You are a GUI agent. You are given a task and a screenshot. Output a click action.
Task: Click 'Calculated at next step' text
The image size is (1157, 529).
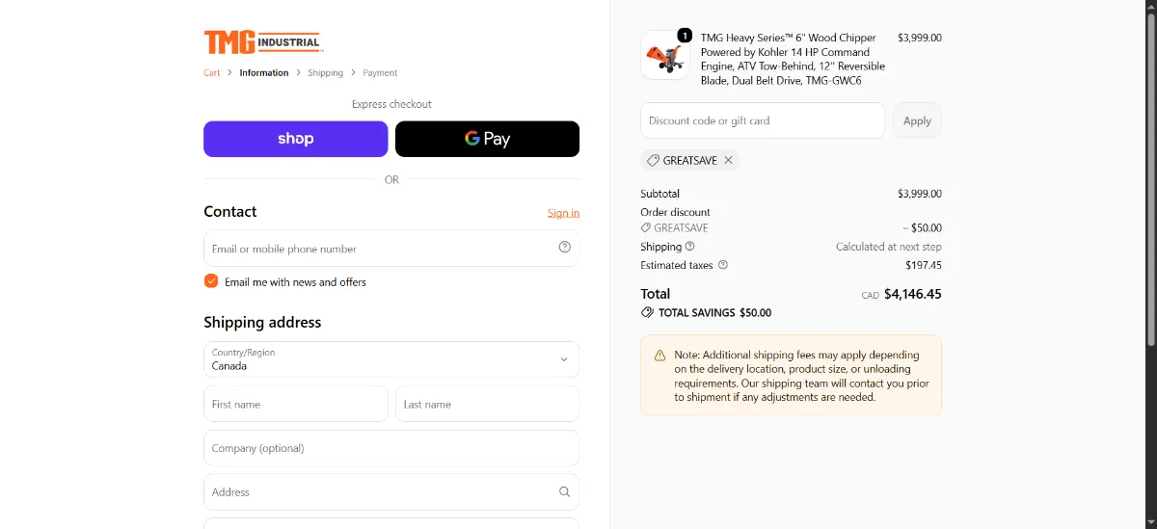pos(889,247)
